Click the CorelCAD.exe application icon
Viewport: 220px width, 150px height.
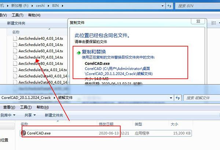point(23,133)
